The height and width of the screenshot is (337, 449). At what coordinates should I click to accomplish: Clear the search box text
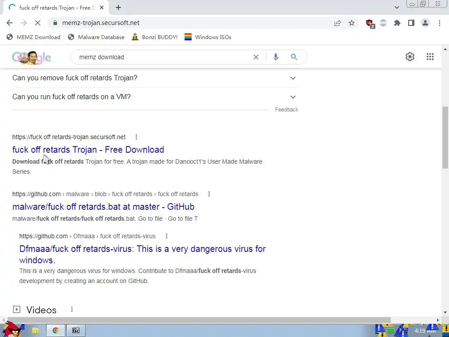pyautogui.click(x=256, y=57)
